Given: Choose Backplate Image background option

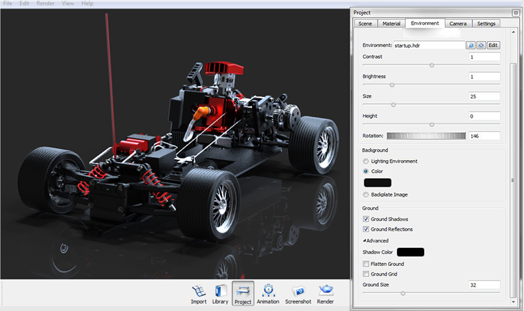Looking at the screenshot, I should [x=366, y=195].
